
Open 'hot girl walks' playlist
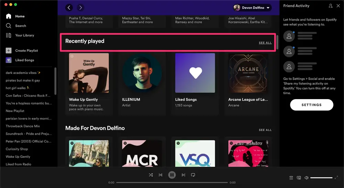click(18, 88)
